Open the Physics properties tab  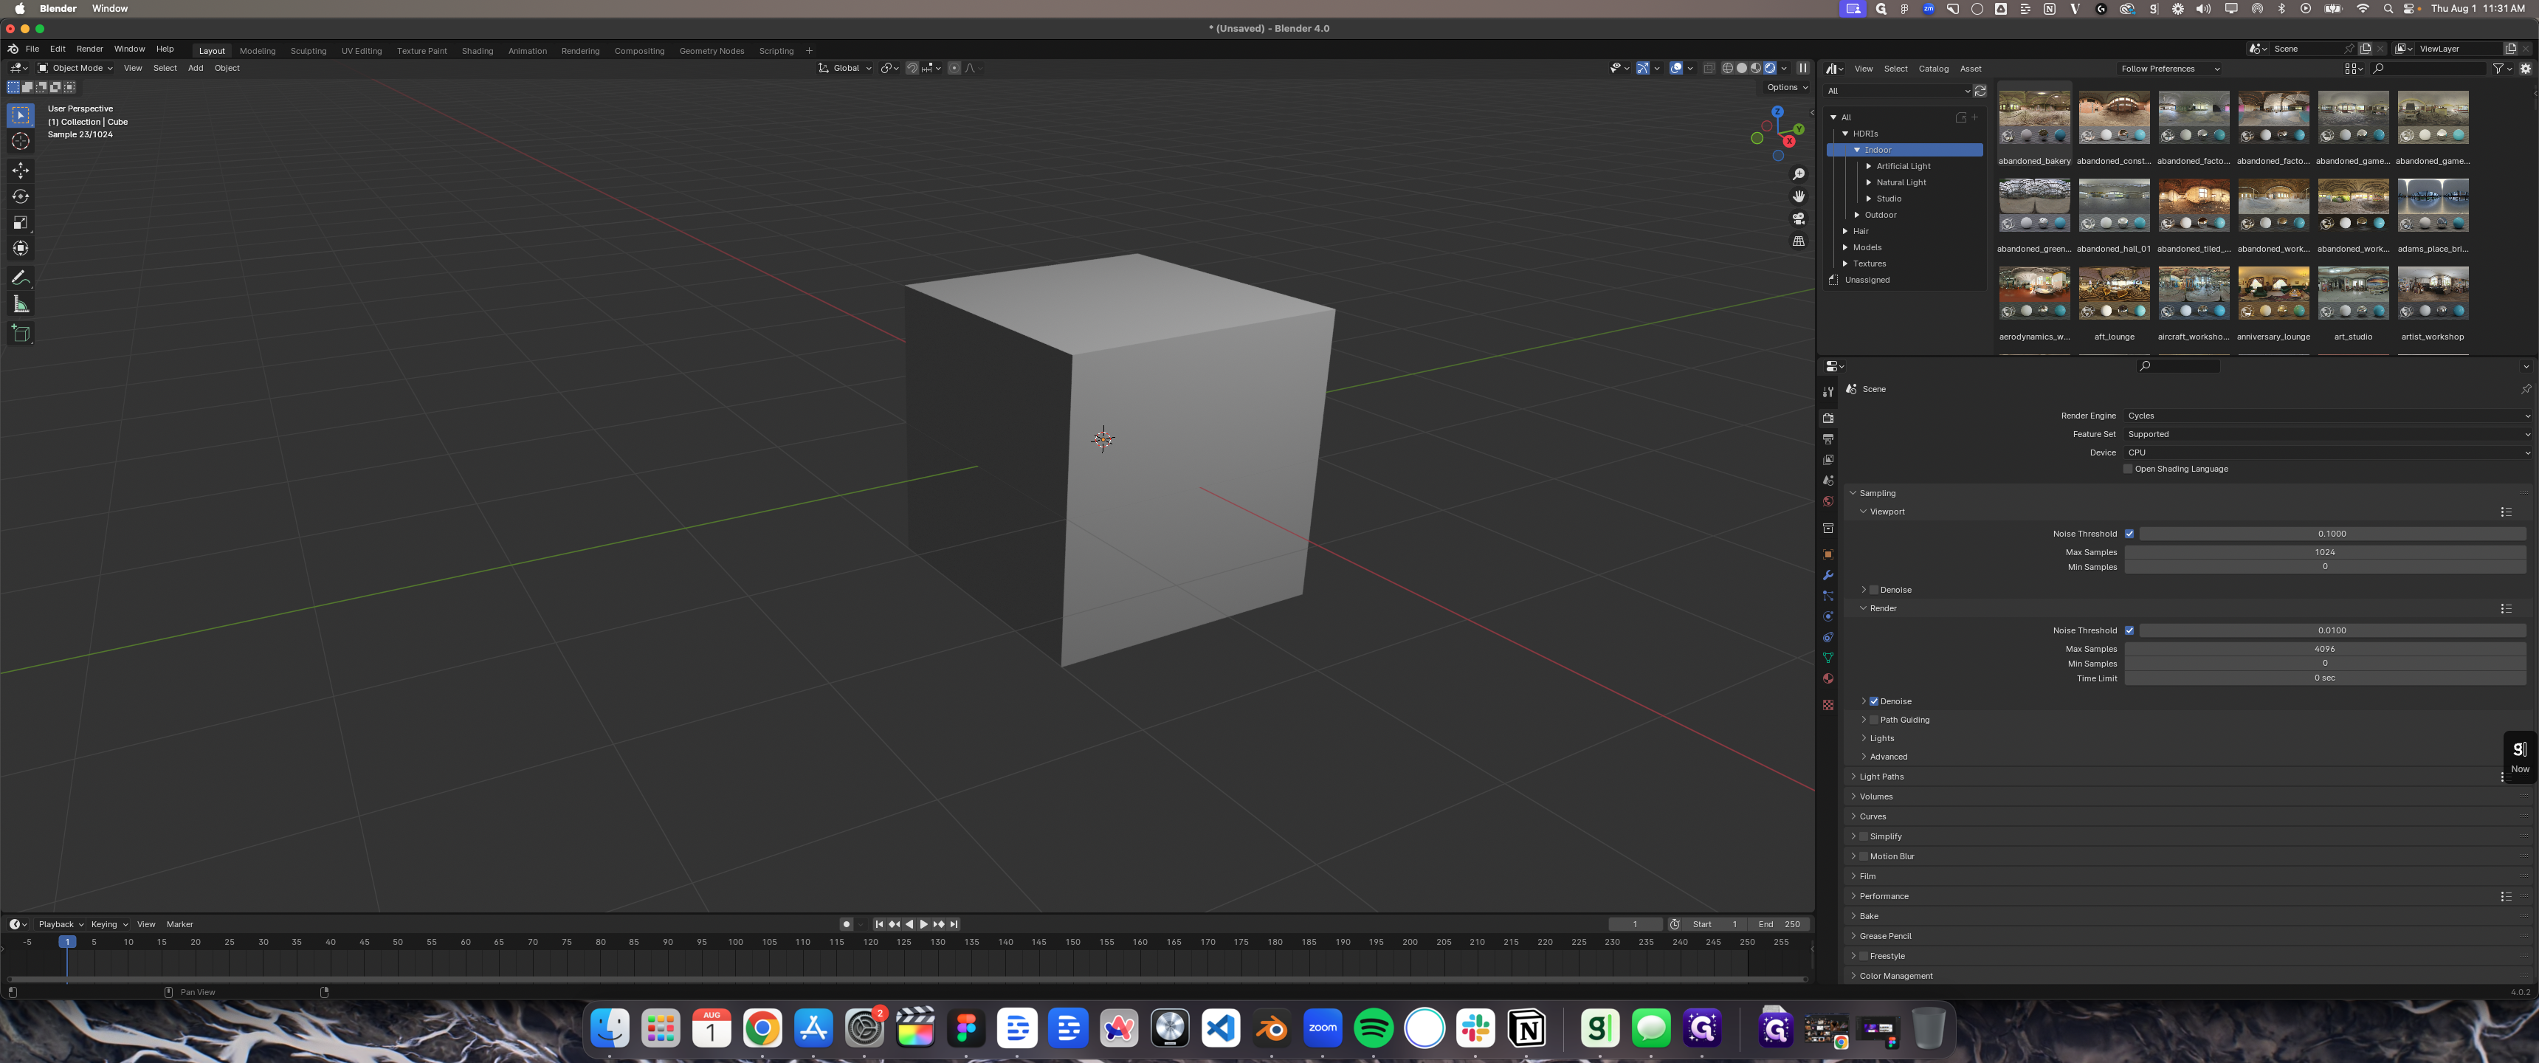point(1828,616)
